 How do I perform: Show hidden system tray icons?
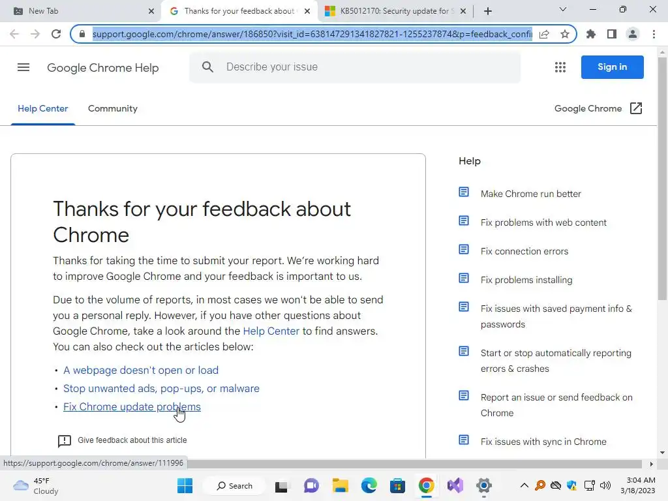tap(524, 485)
